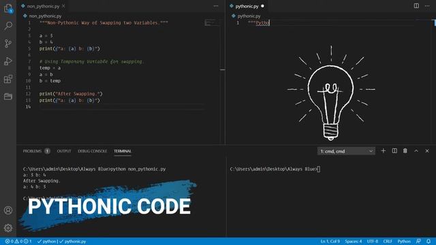Click the right terminal prompt

[275, 169]
